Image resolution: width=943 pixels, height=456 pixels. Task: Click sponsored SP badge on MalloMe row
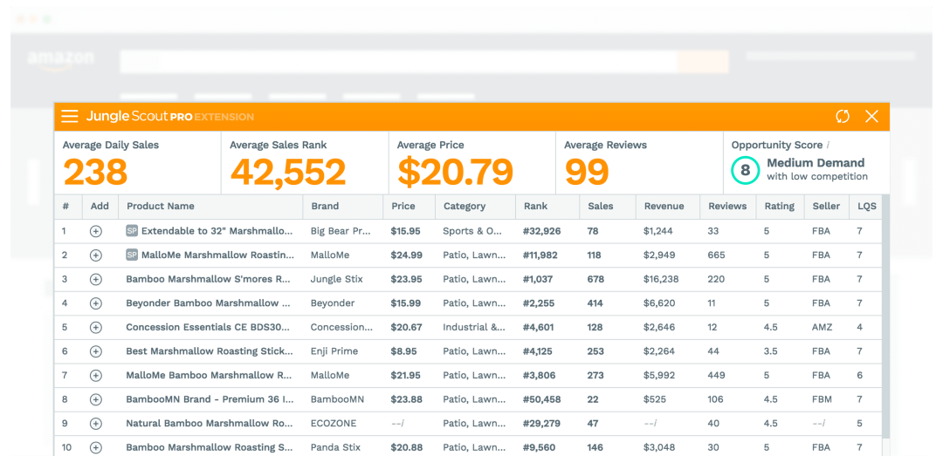coord(132,255)
